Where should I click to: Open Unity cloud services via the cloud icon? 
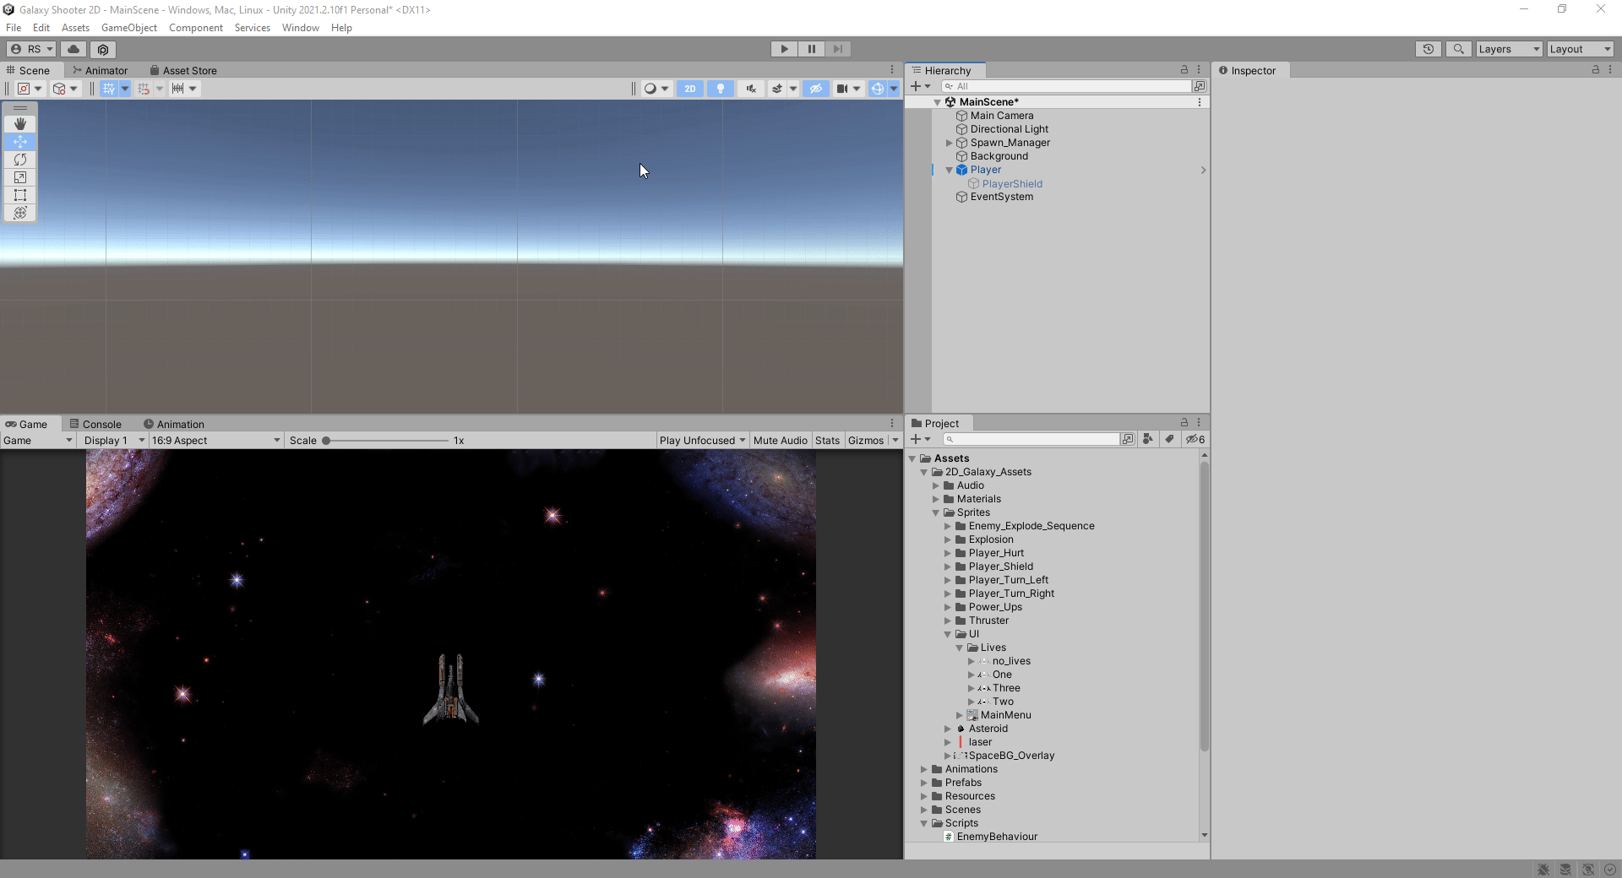click(73, 49)
